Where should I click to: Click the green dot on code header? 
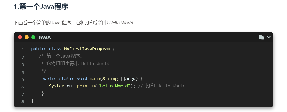click(33, 37)
